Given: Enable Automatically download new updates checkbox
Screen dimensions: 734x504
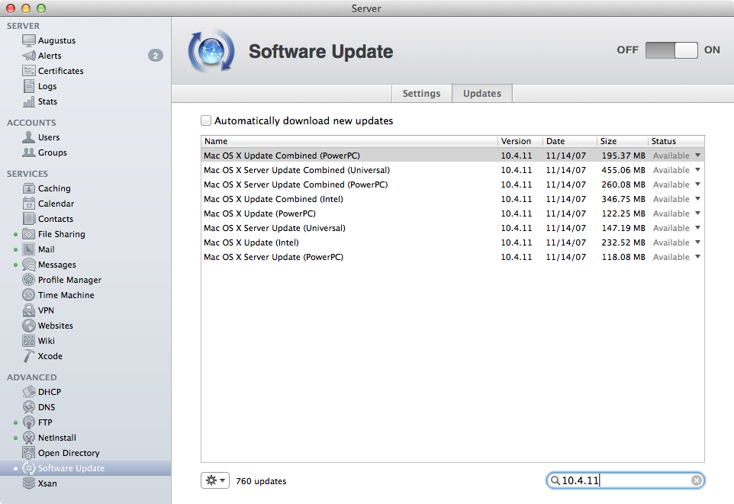Looking at the screenshot, I should point(206,120).
